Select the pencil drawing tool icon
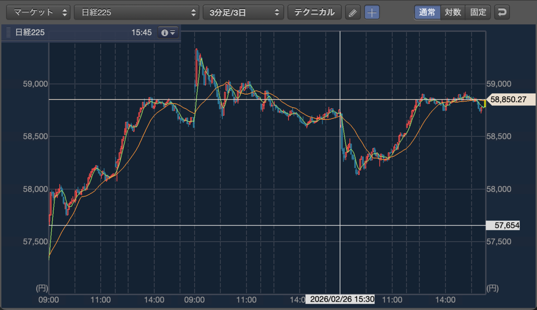This screenshot has width=537, height=310. tap(353, 13)
